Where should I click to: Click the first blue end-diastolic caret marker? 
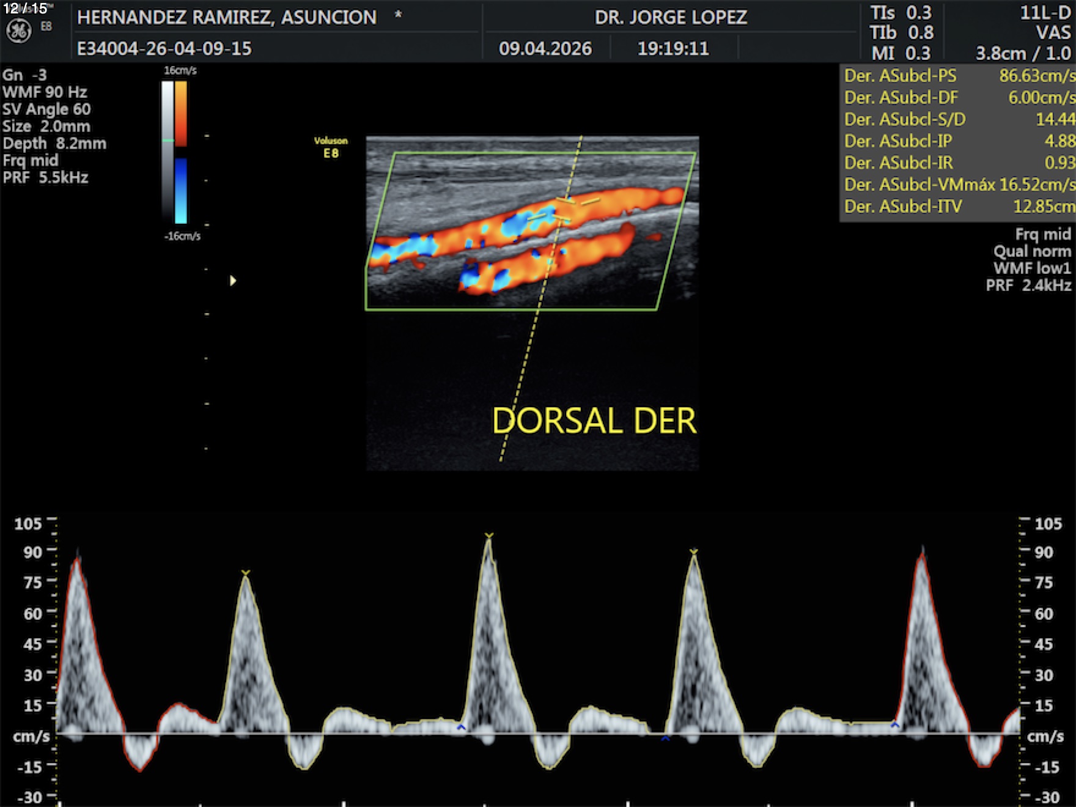click(461, 727)
